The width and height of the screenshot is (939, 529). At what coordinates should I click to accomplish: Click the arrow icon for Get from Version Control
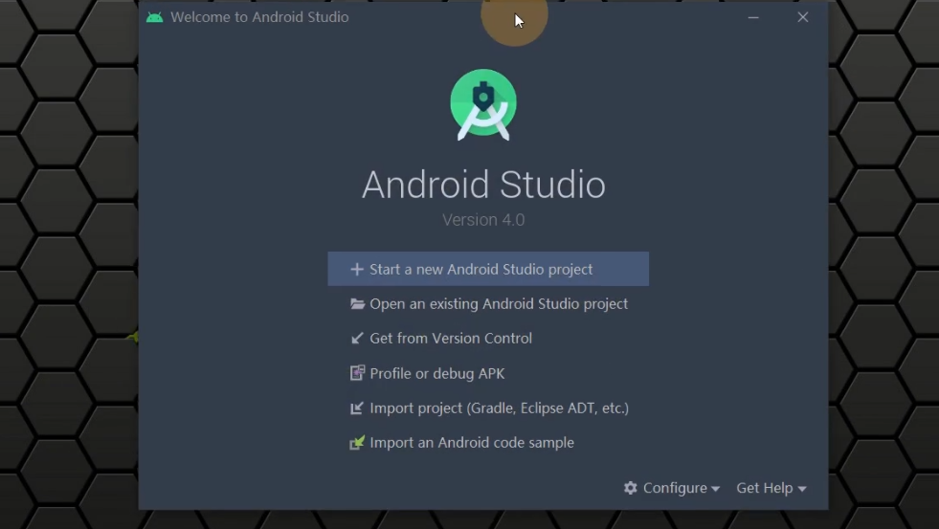tap(357, 339)
